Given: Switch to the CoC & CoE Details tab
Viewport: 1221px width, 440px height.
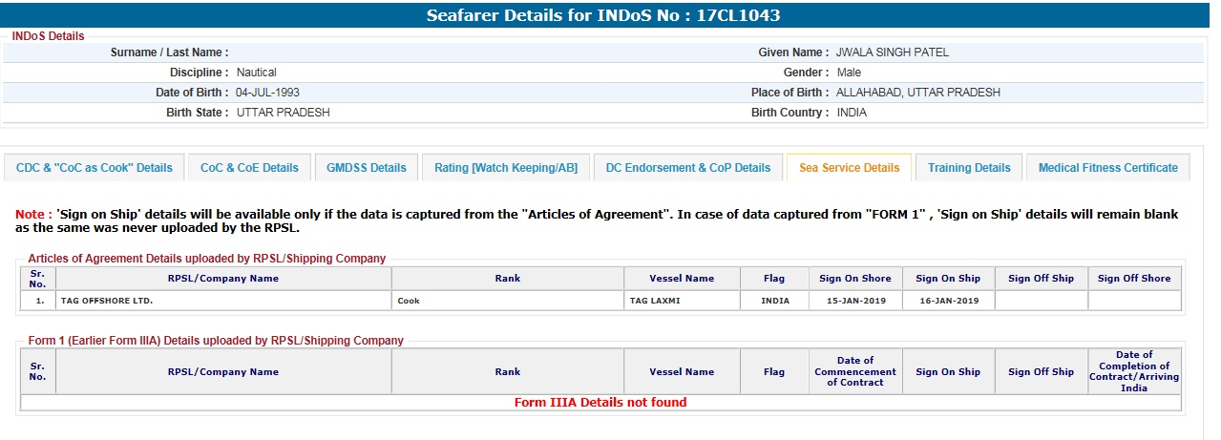Looking at the screenshot, I should [x=249, y=168].
